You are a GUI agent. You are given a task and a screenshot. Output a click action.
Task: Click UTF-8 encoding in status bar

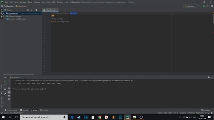pos(176,113)
